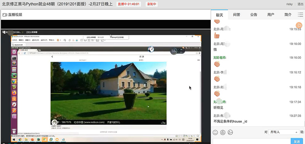305x144 pixels.
Task: Click the VMware pause button in the toolbar
Action: (x=58, y=40)
